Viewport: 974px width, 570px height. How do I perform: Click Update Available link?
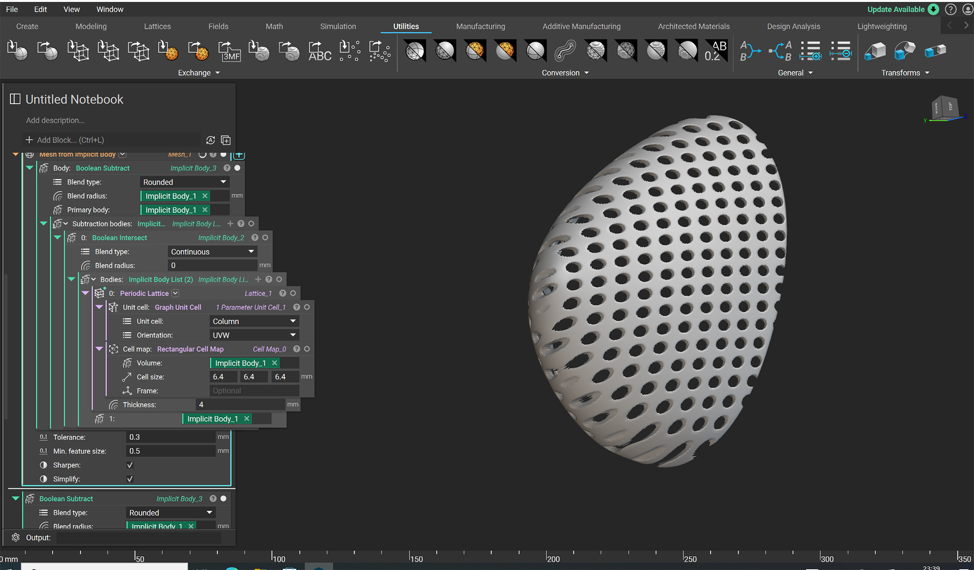pyautogui.click(x=896, y=10)
